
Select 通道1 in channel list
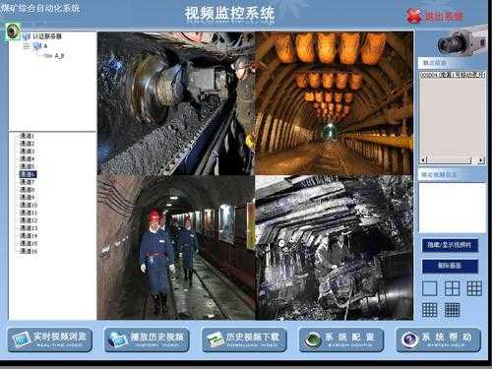pos(28,136)
